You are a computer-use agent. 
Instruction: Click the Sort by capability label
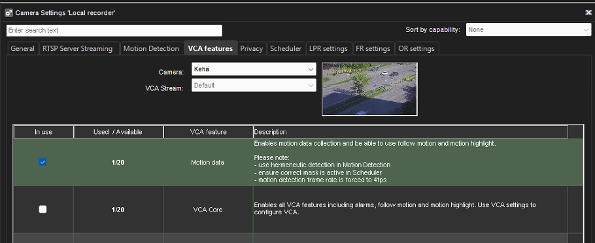pos(433,30)
